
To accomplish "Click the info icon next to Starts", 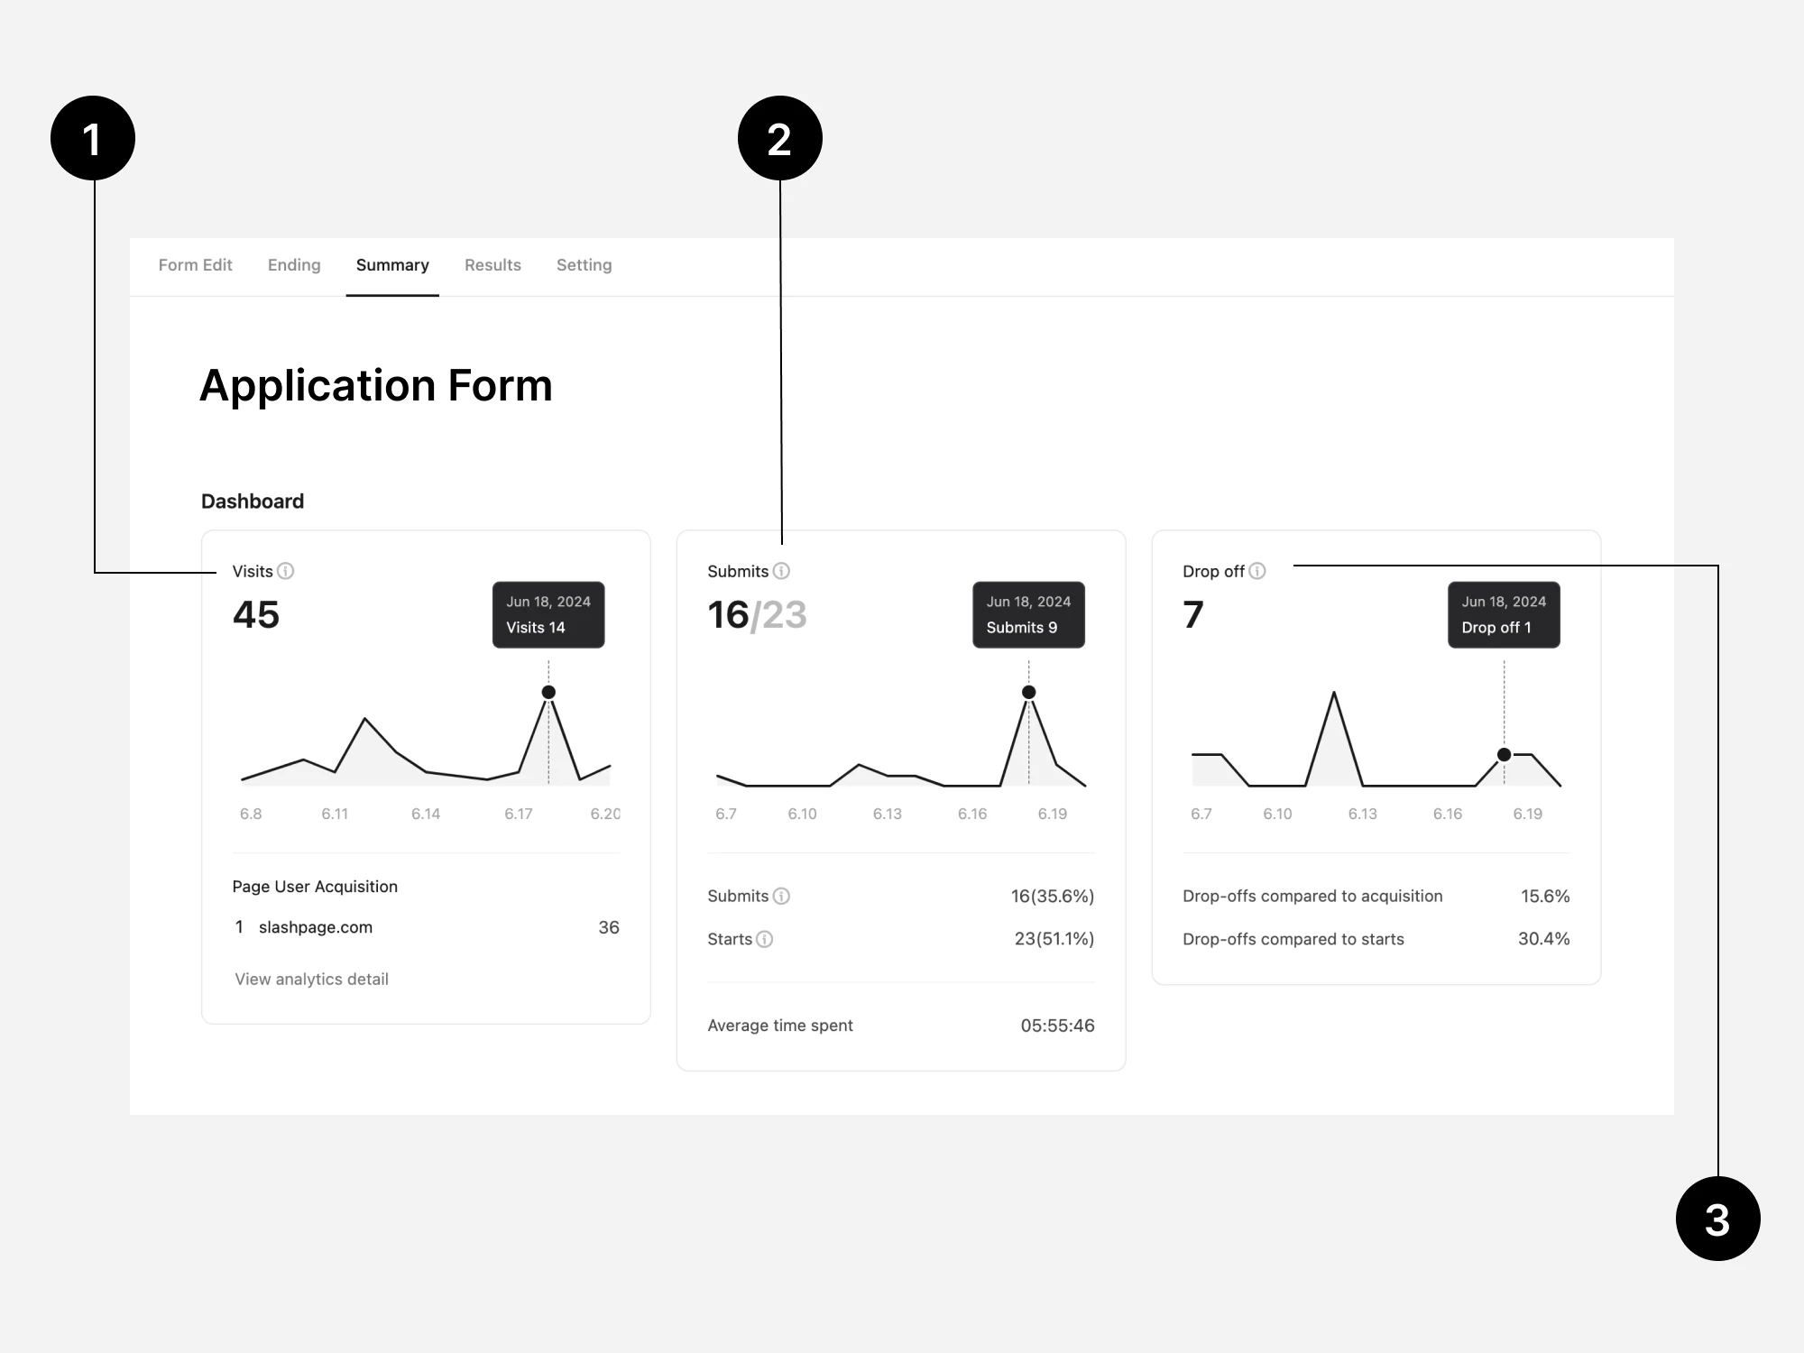I will (x=765, y=939).
